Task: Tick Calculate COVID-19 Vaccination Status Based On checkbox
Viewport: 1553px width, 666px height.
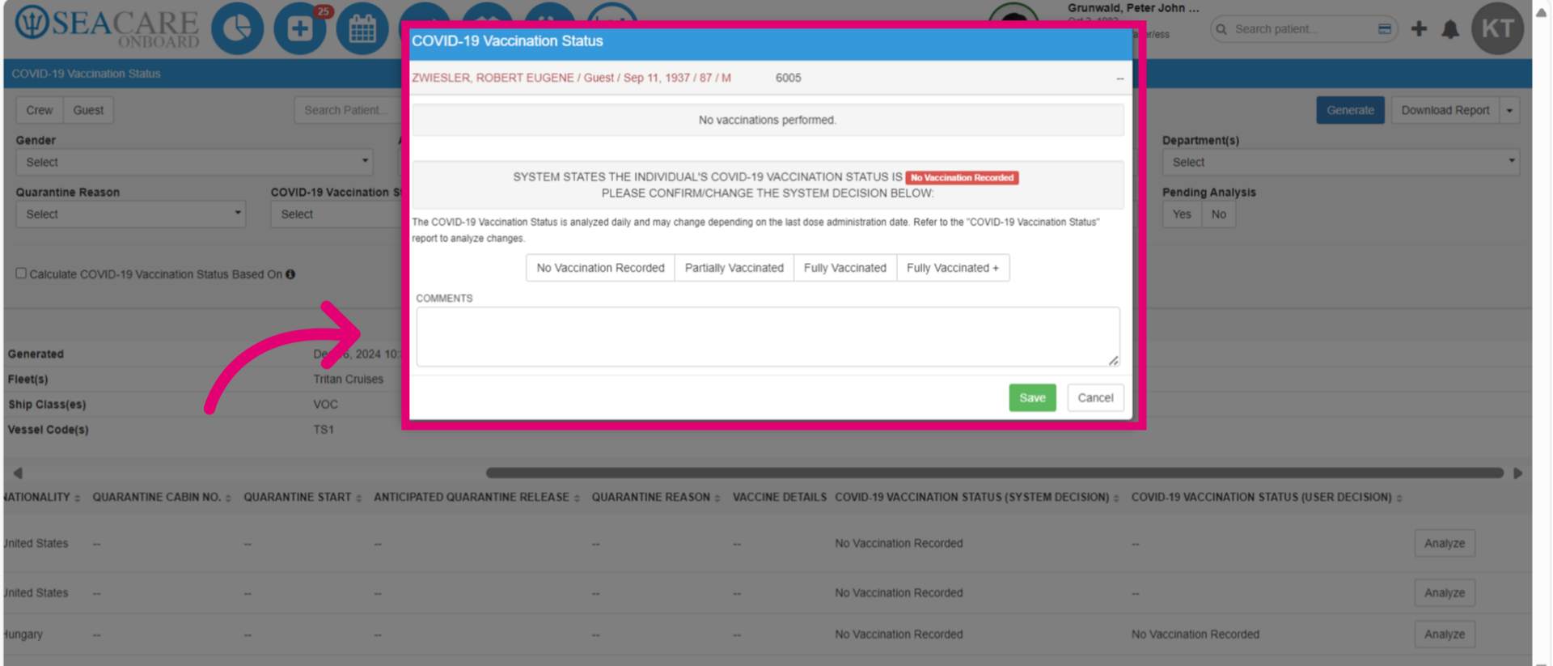Action: point(21,274)
